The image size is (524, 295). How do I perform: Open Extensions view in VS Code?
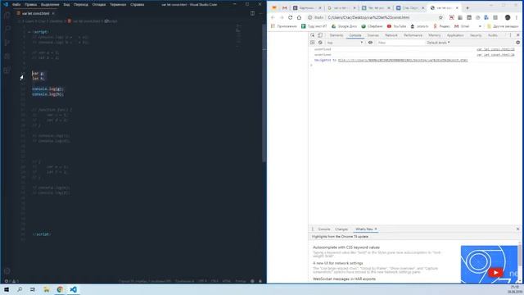click(x=7, y=70)
